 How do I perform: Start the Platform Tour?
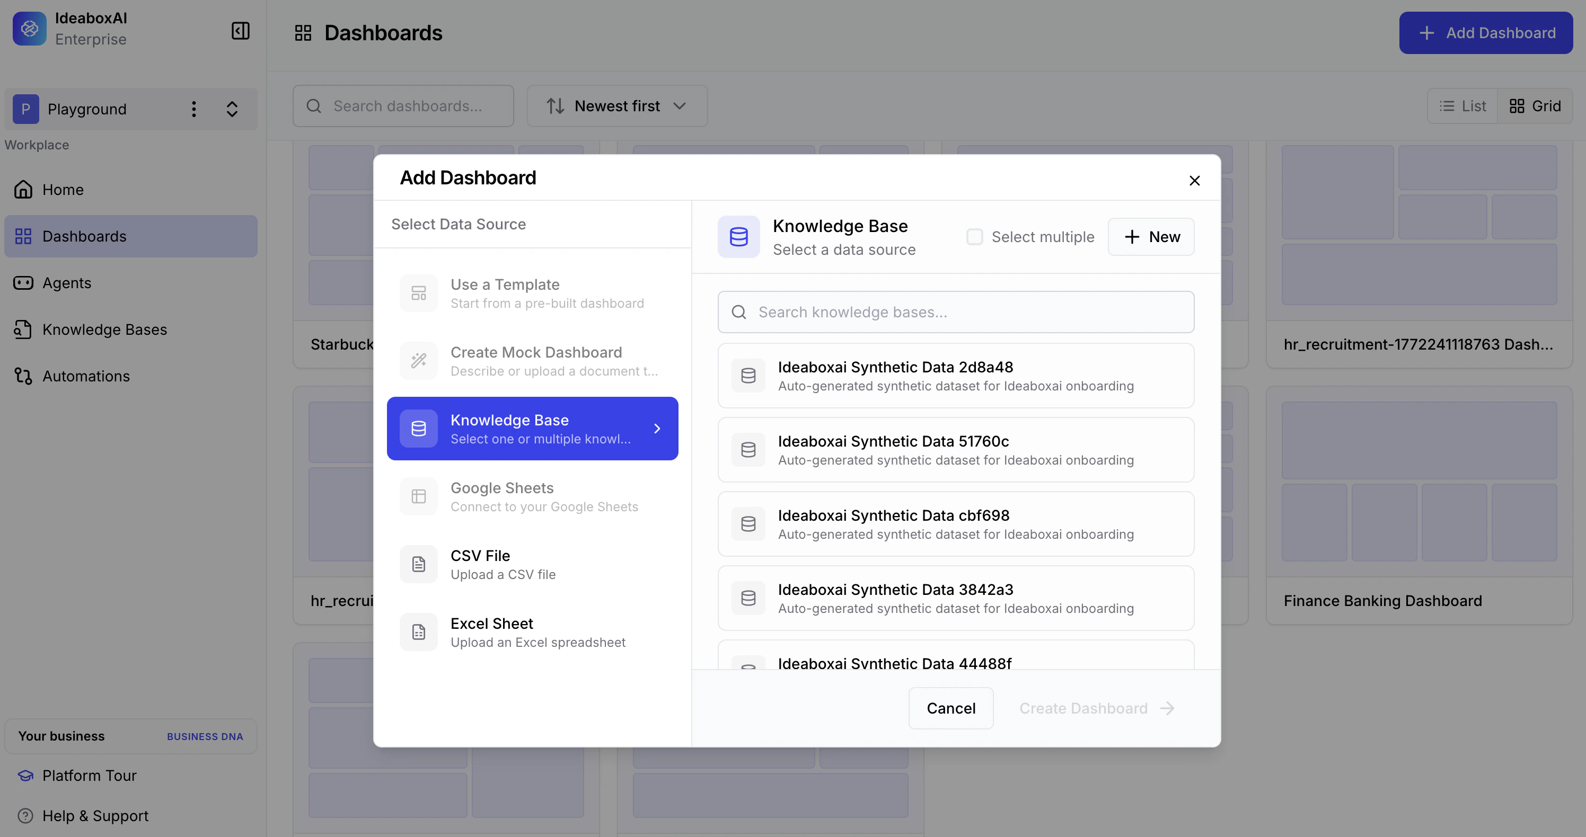click(130, 776)
